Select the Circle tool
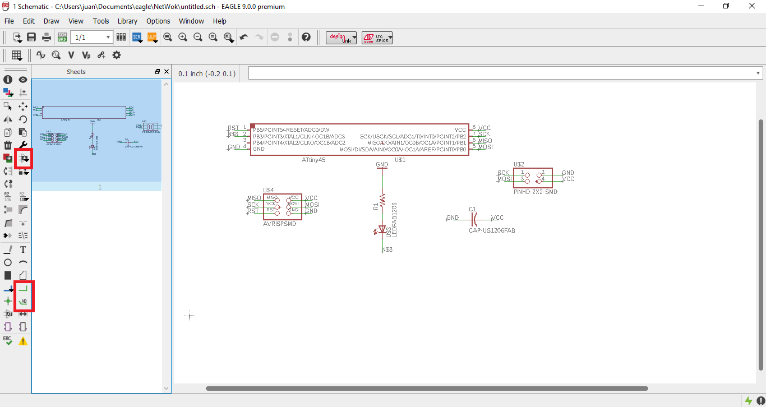Image resolution: width=766 pixels, height=407 pixels. tap(8, 262)
